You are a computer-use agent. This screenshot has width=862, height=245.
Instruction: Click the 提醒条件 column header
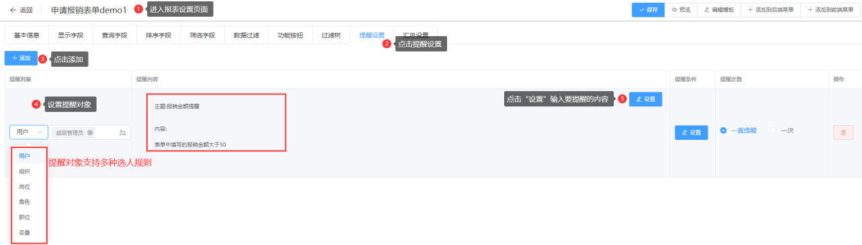[x=685, y=79]
